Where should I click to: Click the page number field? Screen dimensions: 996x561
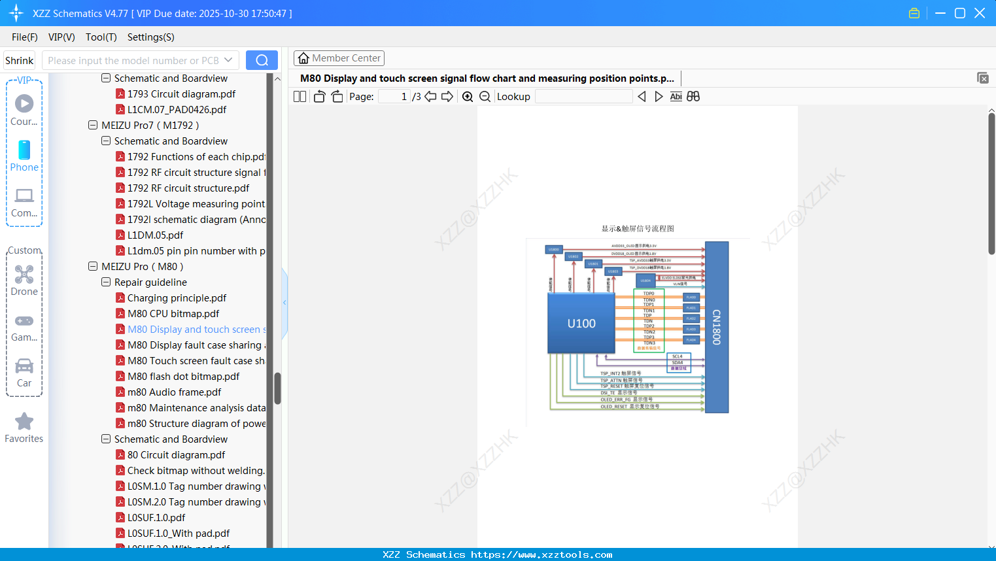pos(394,97)
